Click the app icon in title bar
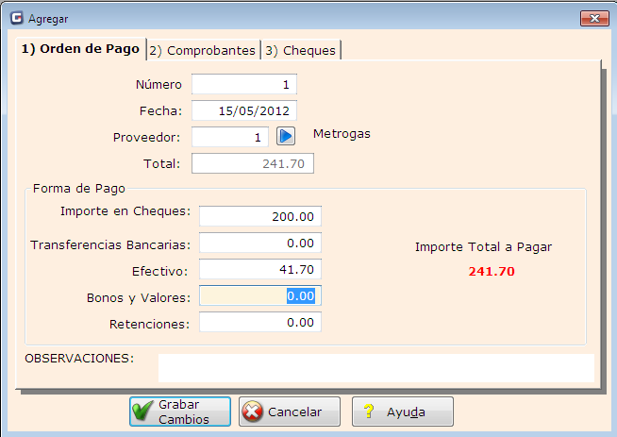The width and height of the screenshot is (617, 437). pyautogui.click(x=16, y=18)
